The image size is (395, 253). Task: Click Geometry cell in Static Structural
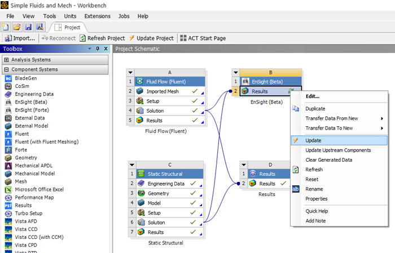[170, 193]
